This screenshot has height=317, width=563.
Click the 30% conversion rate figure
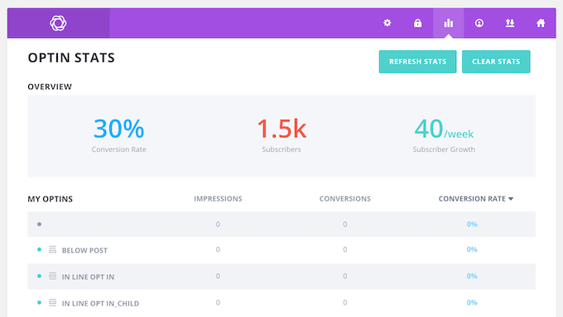pos(119,129)
